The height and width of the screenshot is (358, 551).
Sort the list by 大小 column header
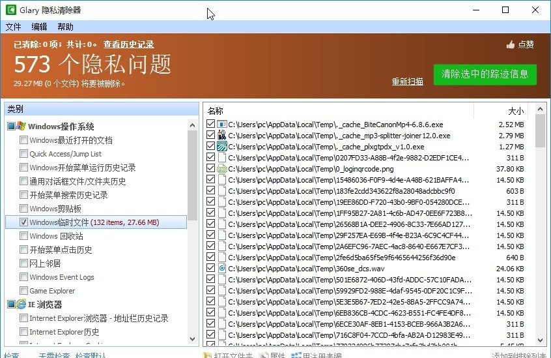click(x=515, y=111)
